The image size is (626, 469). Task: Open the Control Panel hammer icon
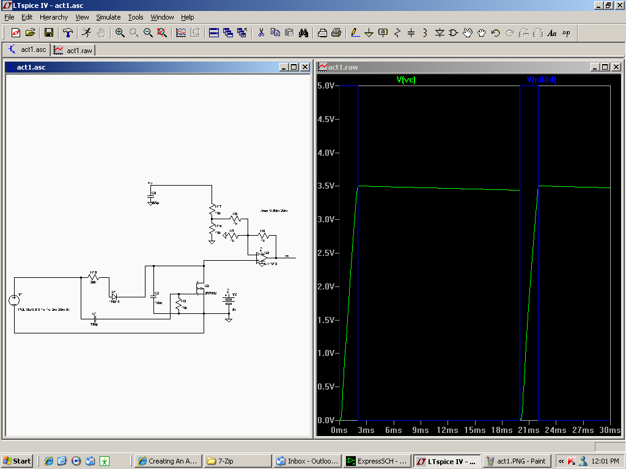coord(68,33)
